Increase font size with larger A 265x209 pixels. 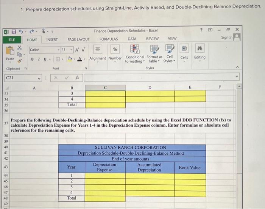pos(77,50)
